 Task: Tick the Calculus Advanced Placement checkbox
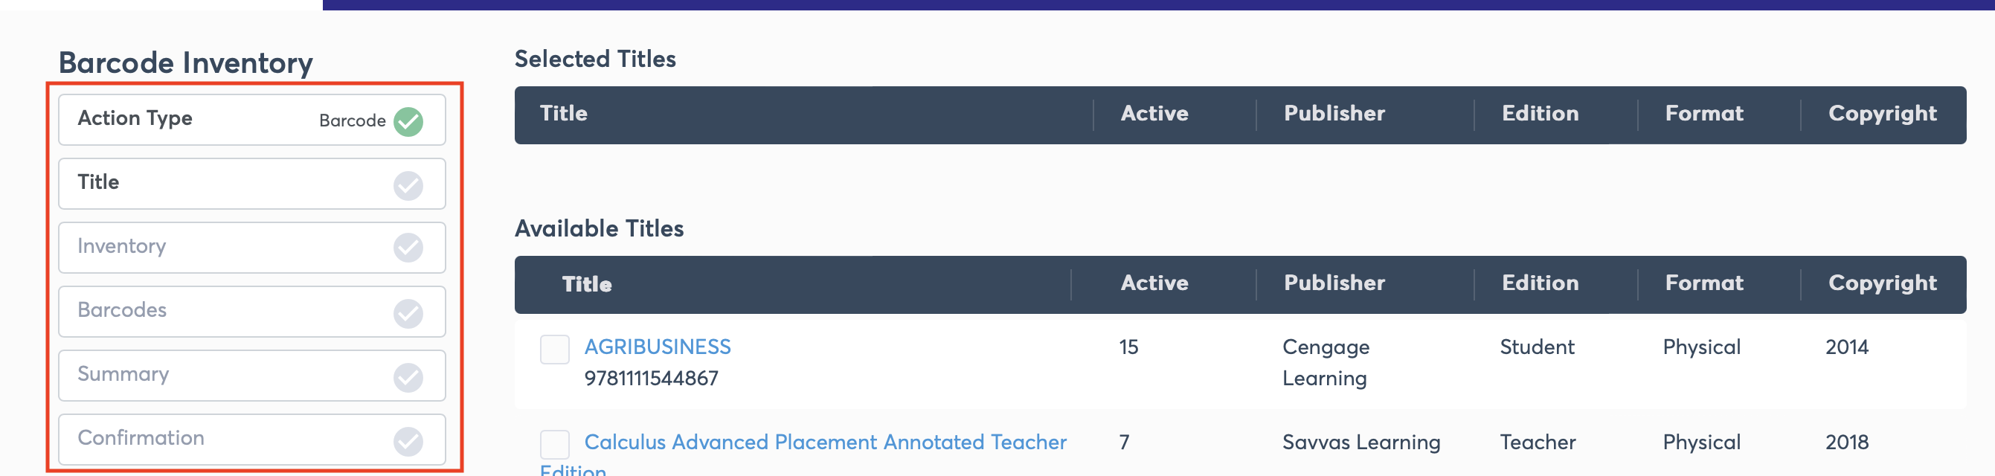[x=554, y=445]
